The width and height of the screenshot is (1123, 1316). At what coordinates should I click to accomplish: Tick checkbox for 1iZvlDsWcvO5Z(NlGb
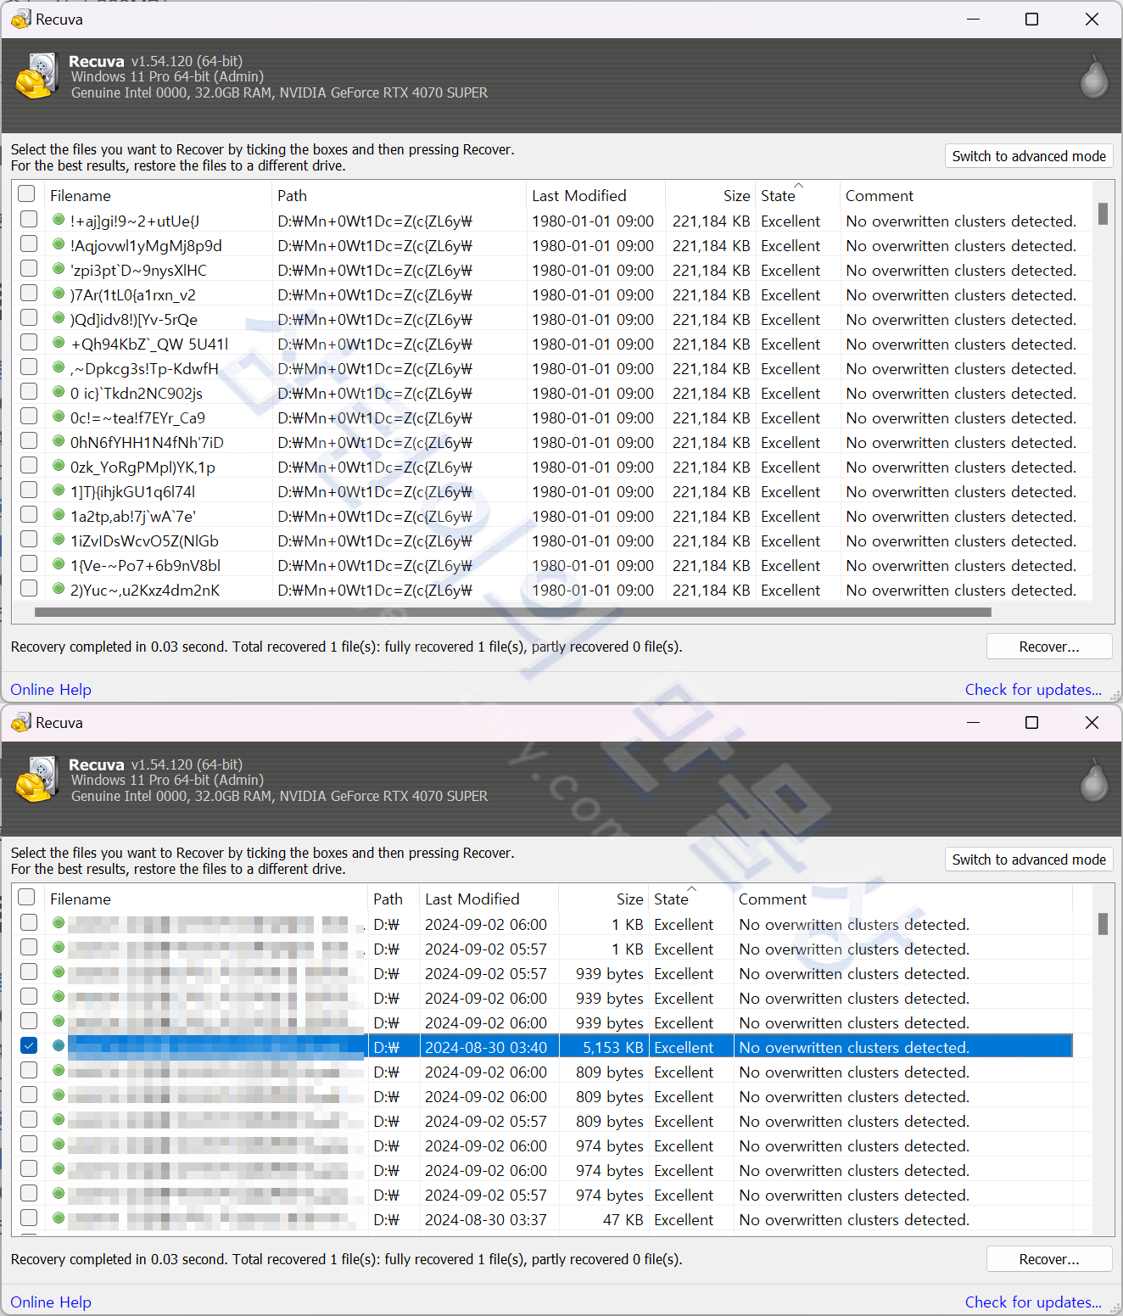pyautogui.click(x=29, y=539)
